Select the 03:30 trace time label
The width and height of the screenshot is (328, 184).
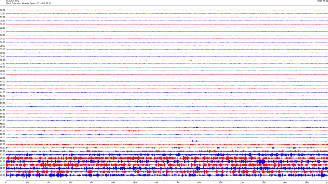pyautogui.click(x=2, y=35)
